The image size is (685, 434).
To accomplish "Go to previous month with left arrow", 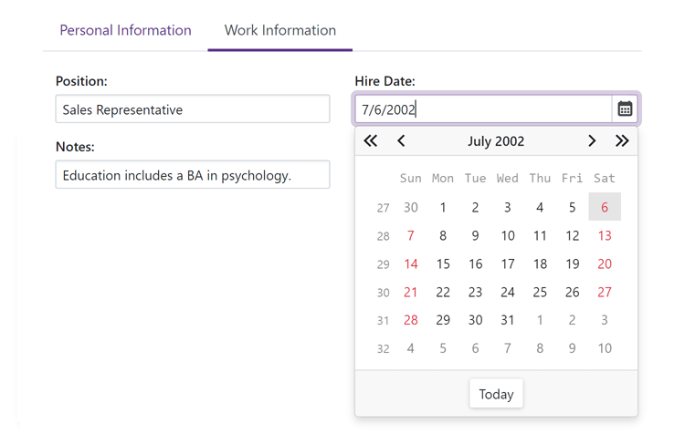I will pos(401,141).
